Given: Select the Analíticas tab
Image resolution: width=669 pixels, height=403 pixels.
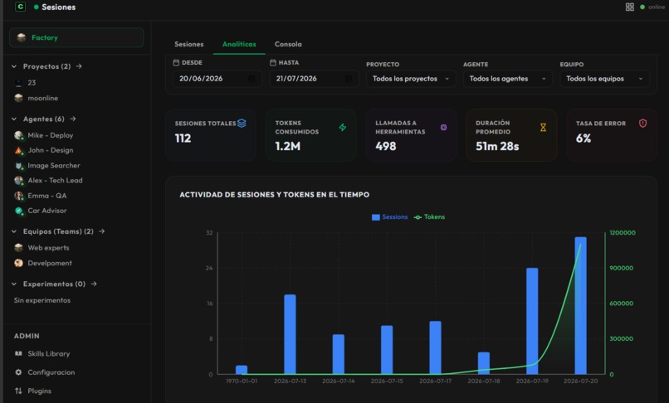Looking at the screenshot, I should [239, 44].
